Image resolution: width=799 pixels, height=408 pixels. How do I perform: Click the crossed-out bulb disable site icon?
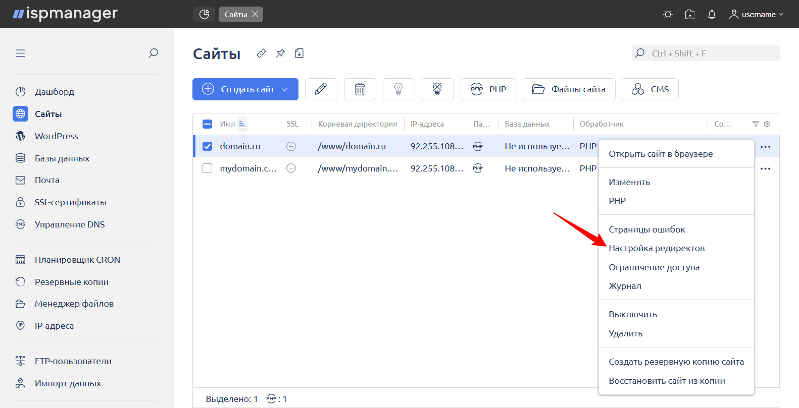pyautogui.click(x=437, y=89)
